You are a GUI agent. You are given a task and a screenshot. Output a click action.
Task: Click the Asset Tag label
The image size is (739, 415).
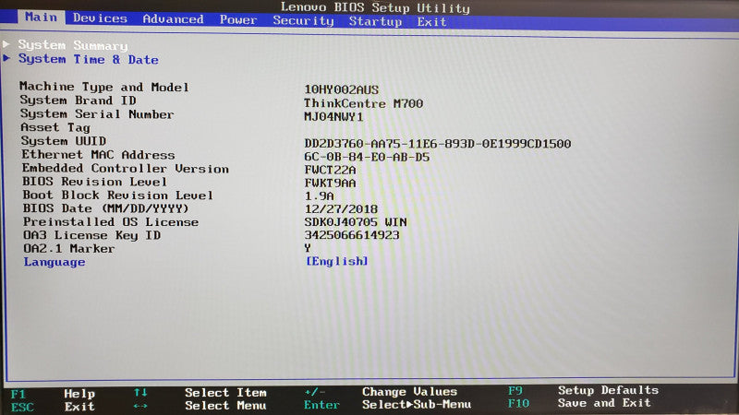[x=55, y=128]
